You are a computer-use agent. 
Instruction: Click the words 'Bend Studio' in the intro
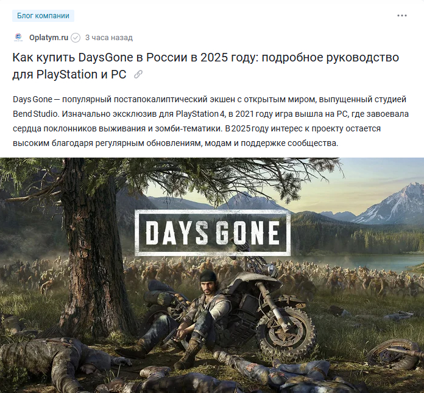coord(35,114)
